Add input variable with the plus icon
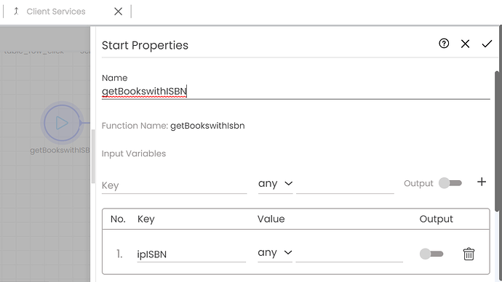Viewport: 502px width, 282px height. coord(482,182)
